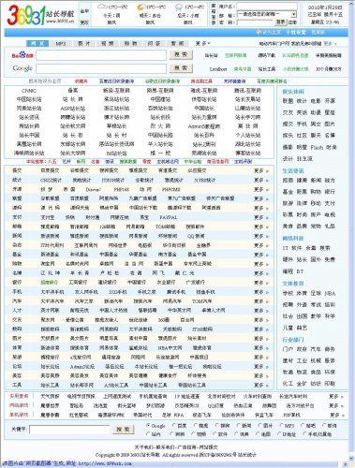Open the Flash link in sidebar
Viewport: 355px width, 468px height.
[317, 147]
